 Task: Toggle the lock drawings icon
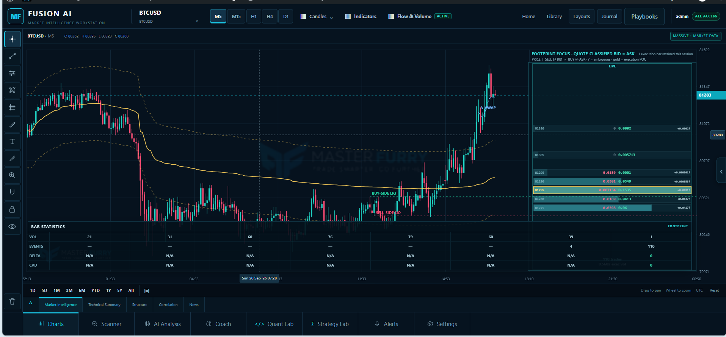coord(12,209)
